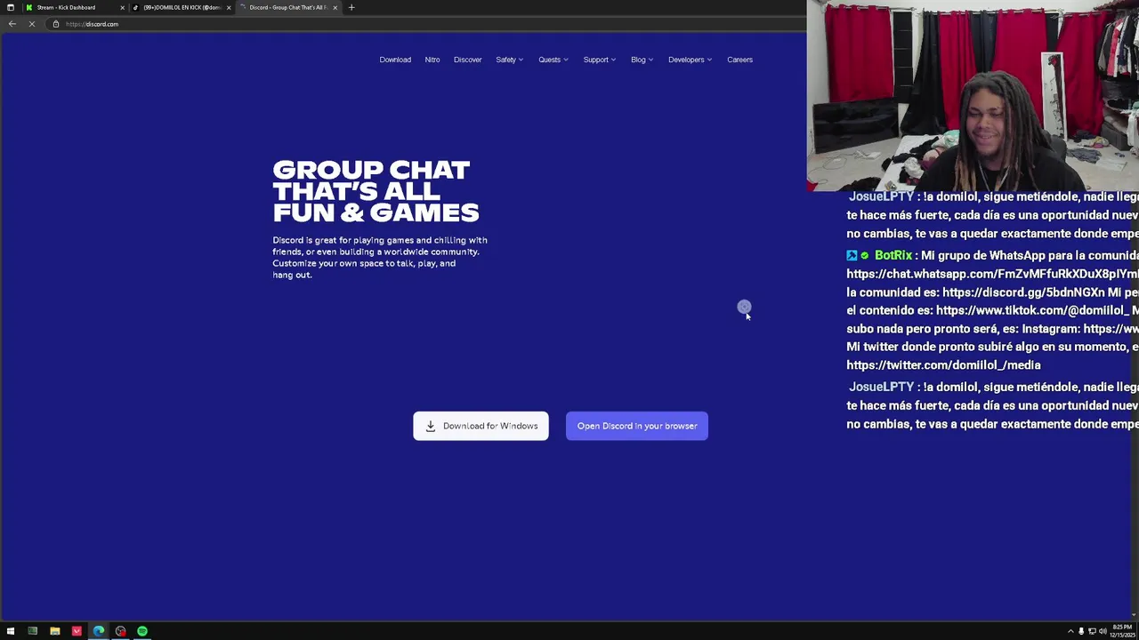Open the discord.gg/5bdnNGXn invite link
Viewport: 1139px width, 640px height.
pyautogui.click(x=1023, y=292)
